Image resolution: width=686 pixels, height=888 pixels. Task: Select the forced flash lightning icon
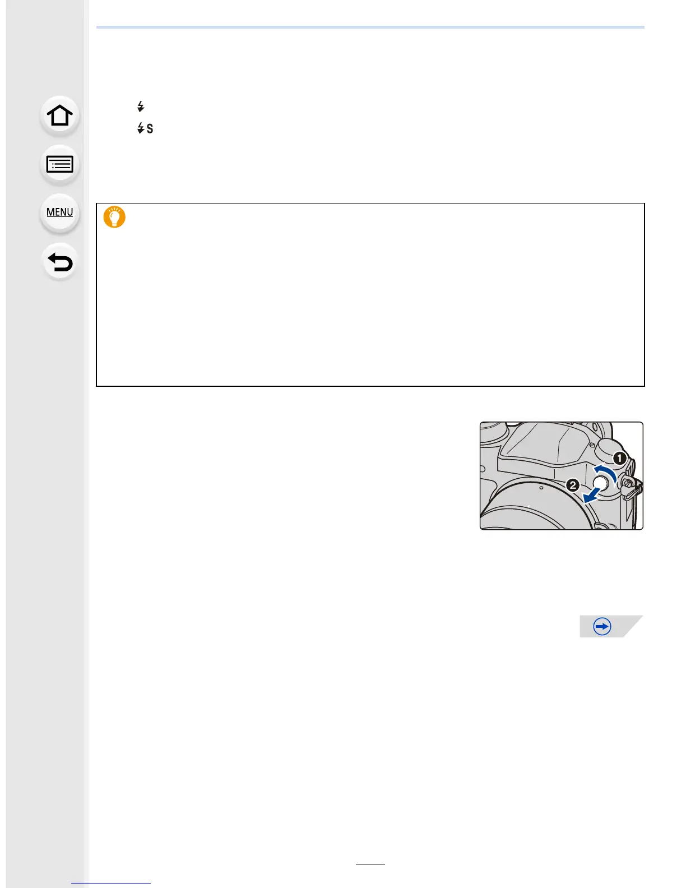coord(141,107)
